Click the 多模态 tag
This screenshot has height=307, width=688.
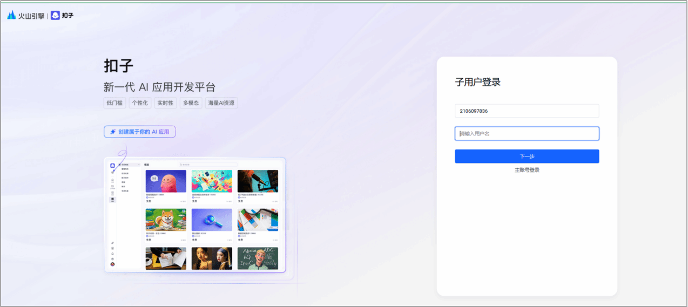pos(191,103)
